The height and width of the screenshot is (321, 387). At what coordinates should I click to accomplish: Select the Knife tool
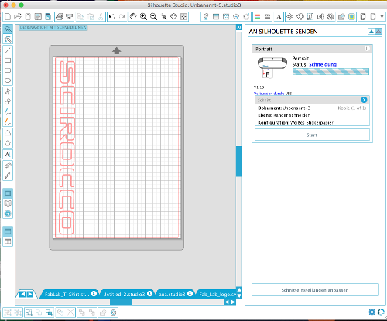(8, 176)
